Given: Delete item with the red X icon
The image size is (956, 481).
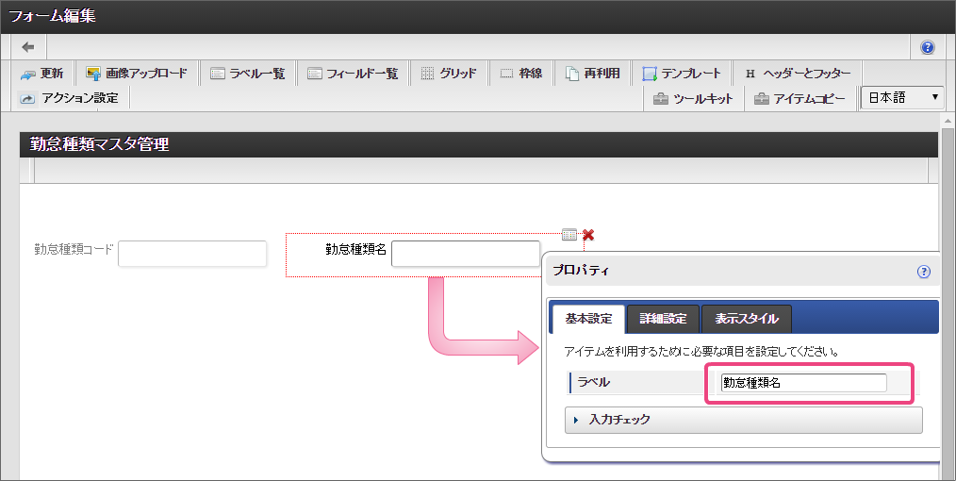Looking at the screenshot, I should (588, 234).
